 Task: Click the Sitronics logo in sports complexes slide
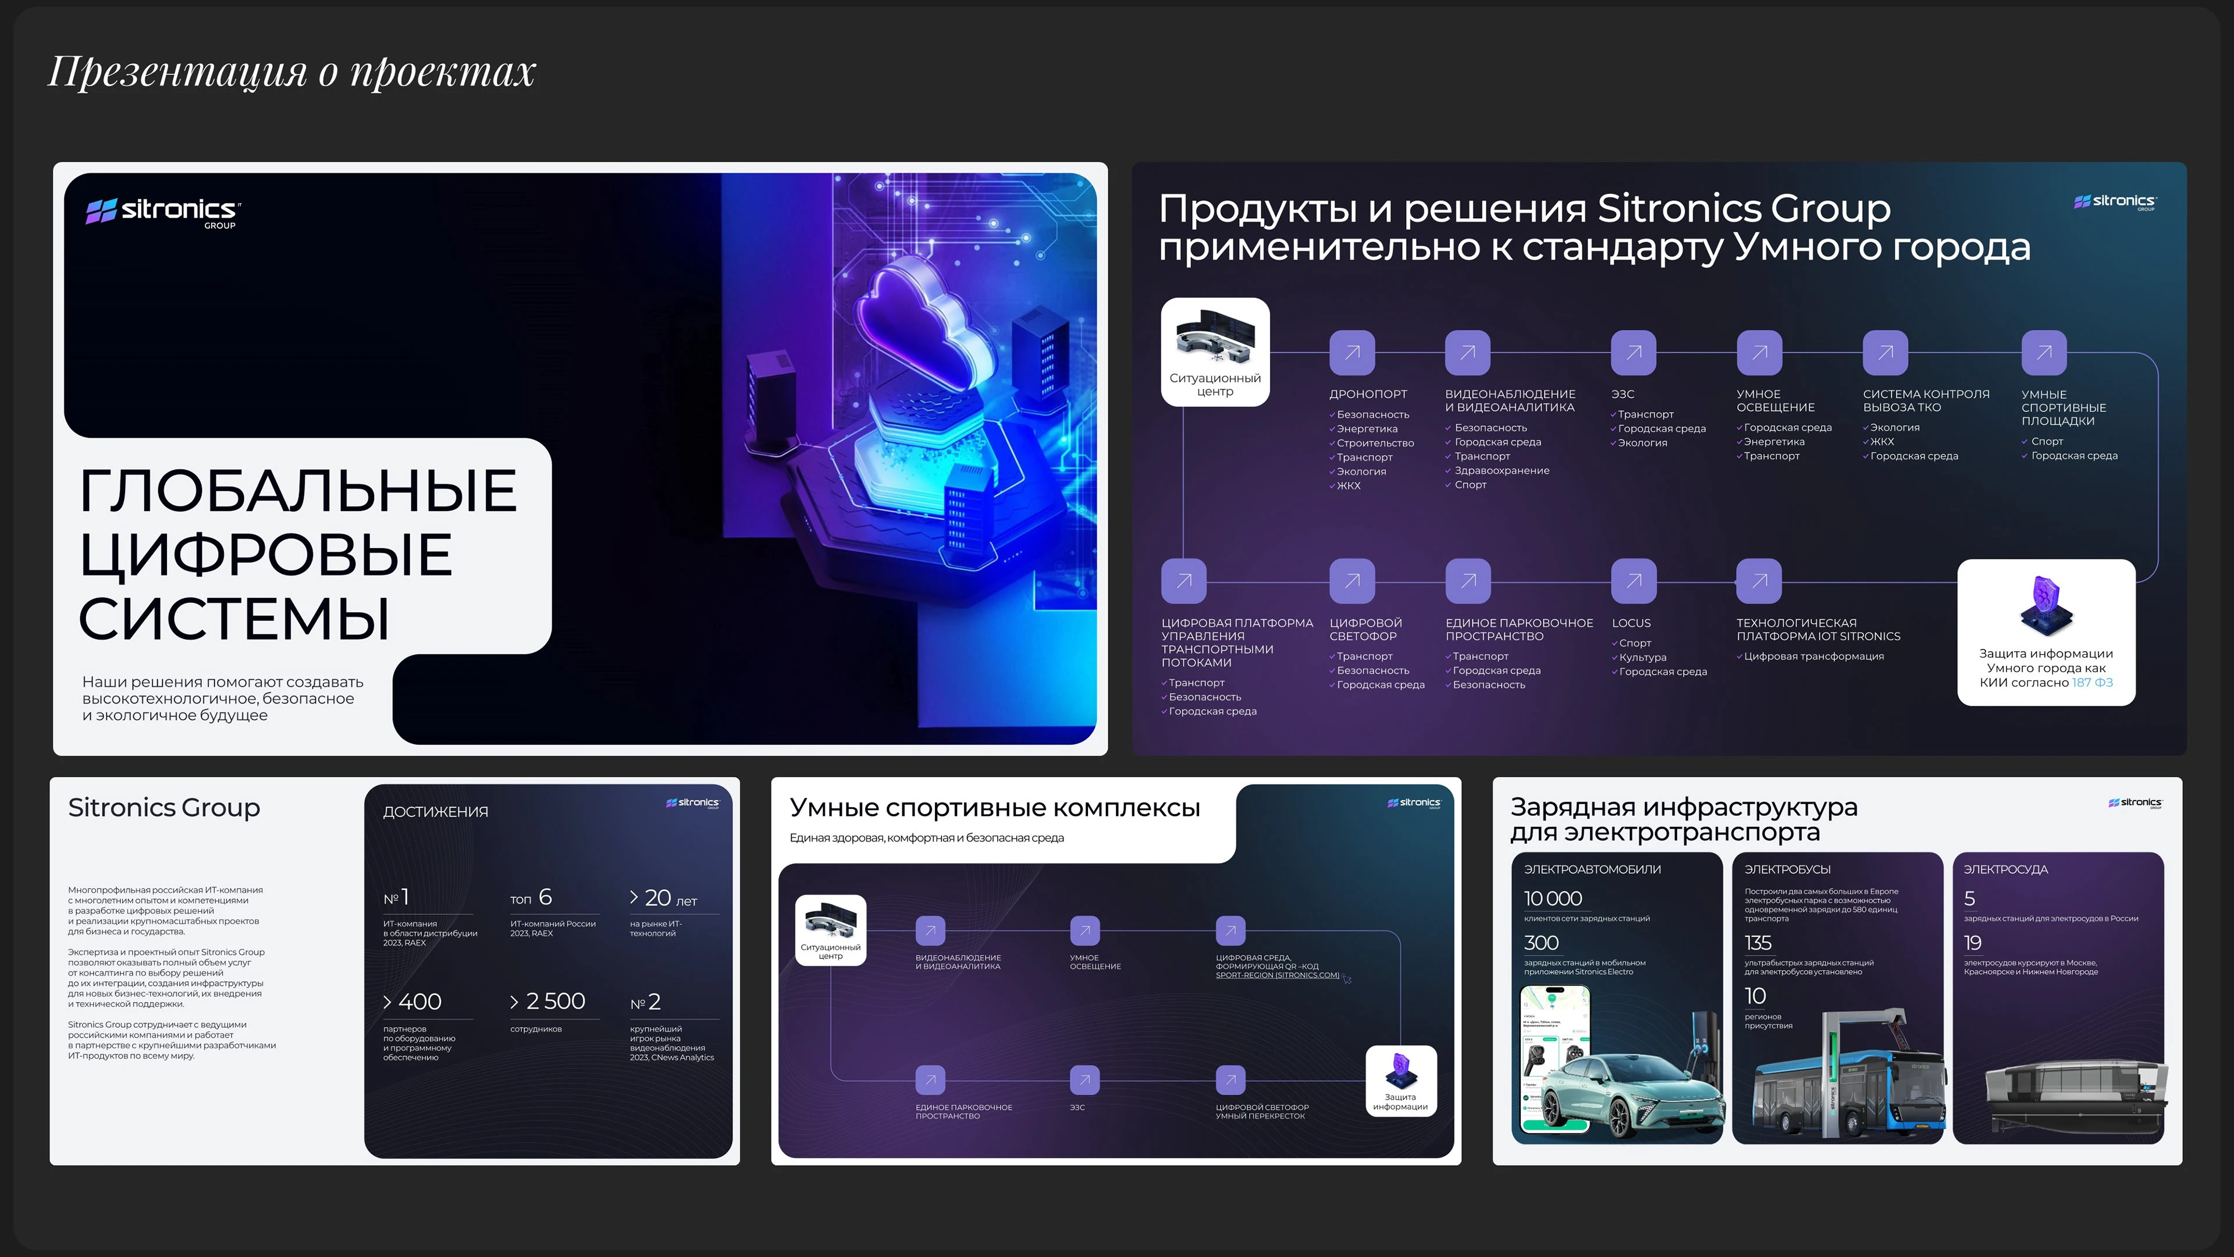[x=1414, y=803]
